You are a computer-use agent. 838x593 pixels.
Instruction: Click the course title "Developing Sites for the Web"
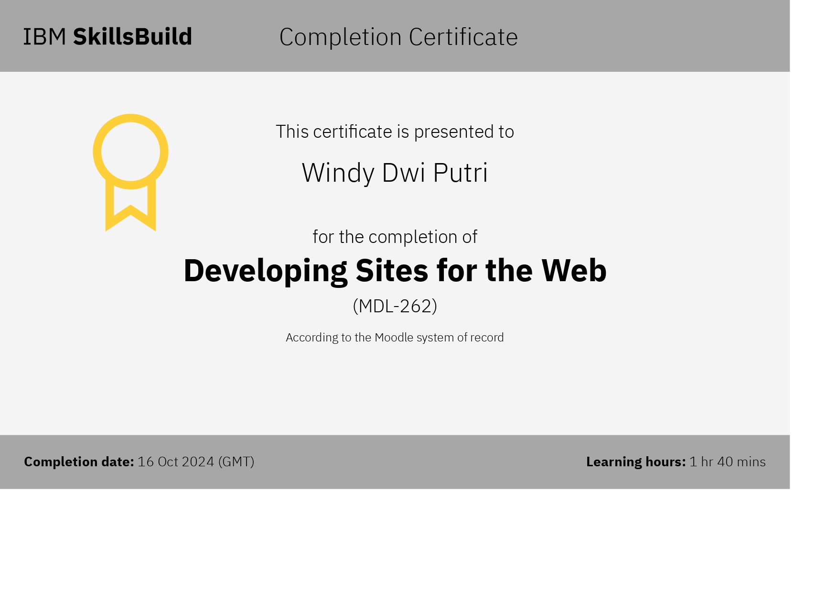[x=395, y=270]
